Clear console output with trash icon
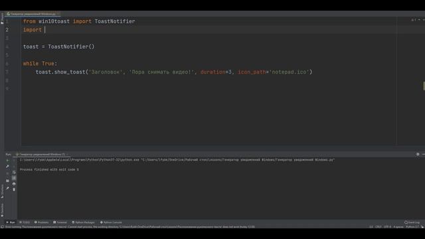The height and width of the screenshot is (239, 425). point(14,189)
